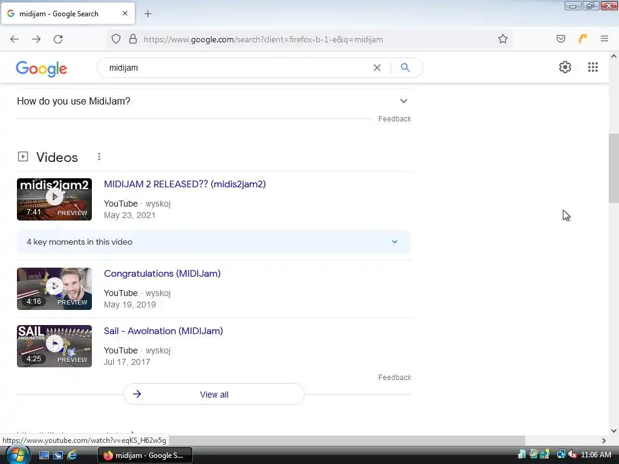The width and height of the screenshot is (619, 464).
Task: Click the Show Desktop quick launch icon
Action: (44, 456)
